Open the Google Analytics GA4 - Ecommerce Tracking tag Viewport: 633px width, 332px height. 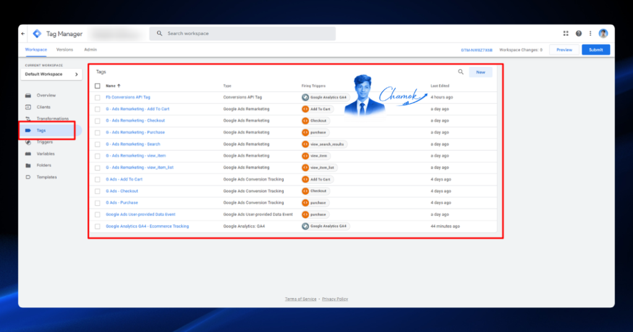(x=147, y=226)
